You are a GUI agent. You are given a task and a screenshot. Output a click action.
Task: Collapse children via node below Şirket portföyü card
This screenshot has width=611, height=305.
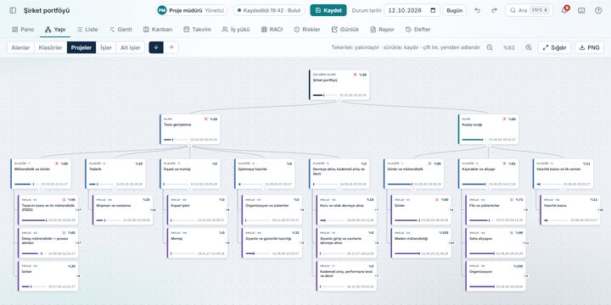coord(339,100)
